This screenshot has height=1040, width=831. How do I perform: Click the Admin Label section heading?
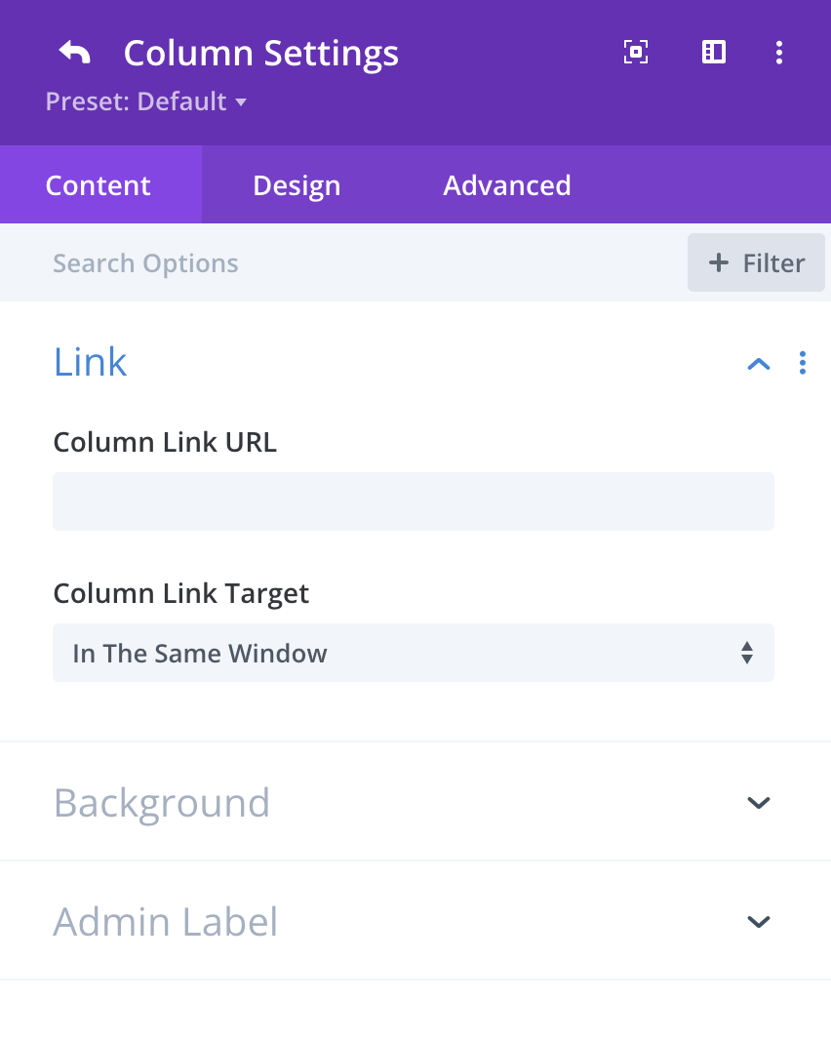(x=166, y=922)
